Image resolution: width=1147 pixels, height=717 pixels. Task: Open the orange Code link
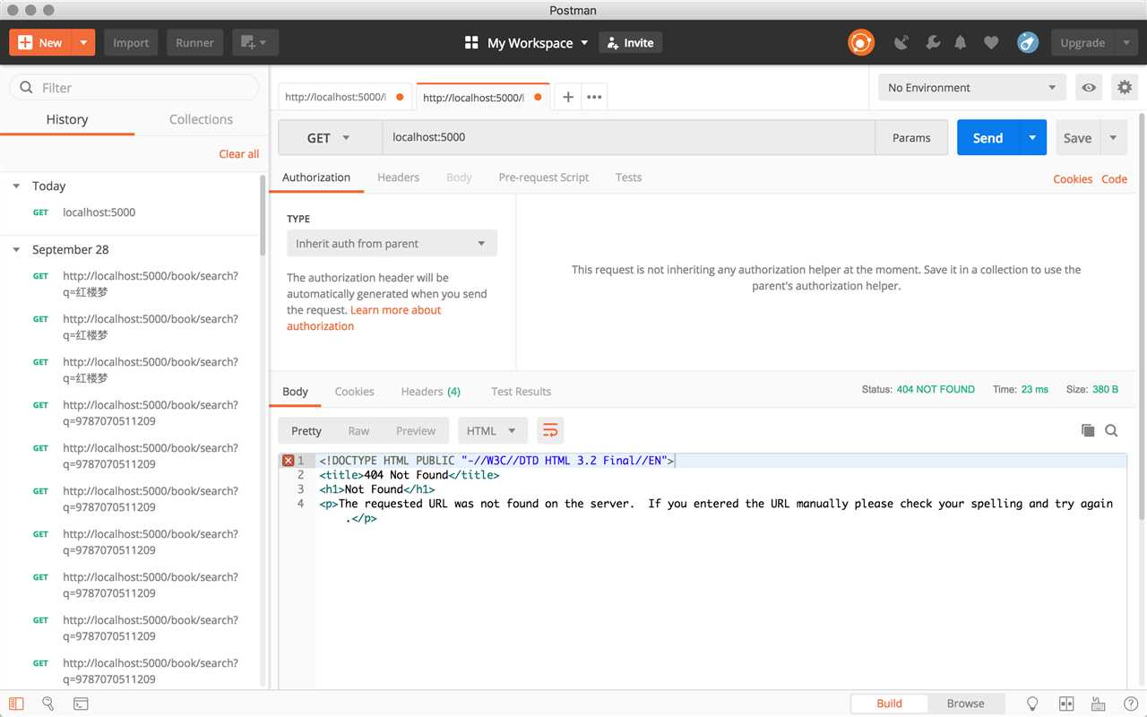click(1114, 179)
